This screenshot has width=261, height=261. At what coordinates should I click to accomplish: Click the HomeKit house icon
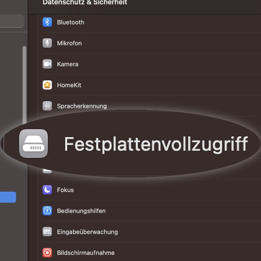[47, 85]
